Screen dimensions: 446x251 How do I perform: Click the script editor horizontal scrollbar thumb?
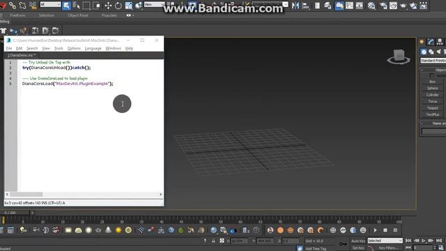tap(26, 195)
